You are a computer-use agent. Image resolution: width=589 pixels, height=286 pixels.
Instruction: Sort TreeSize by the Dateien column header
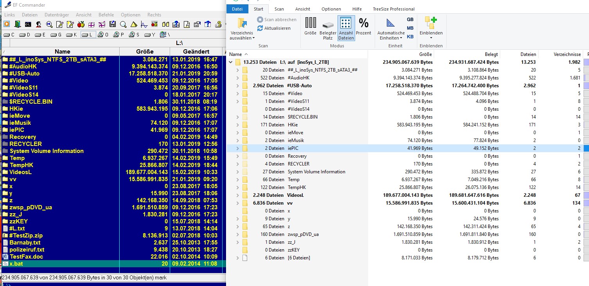coord(519,54)
